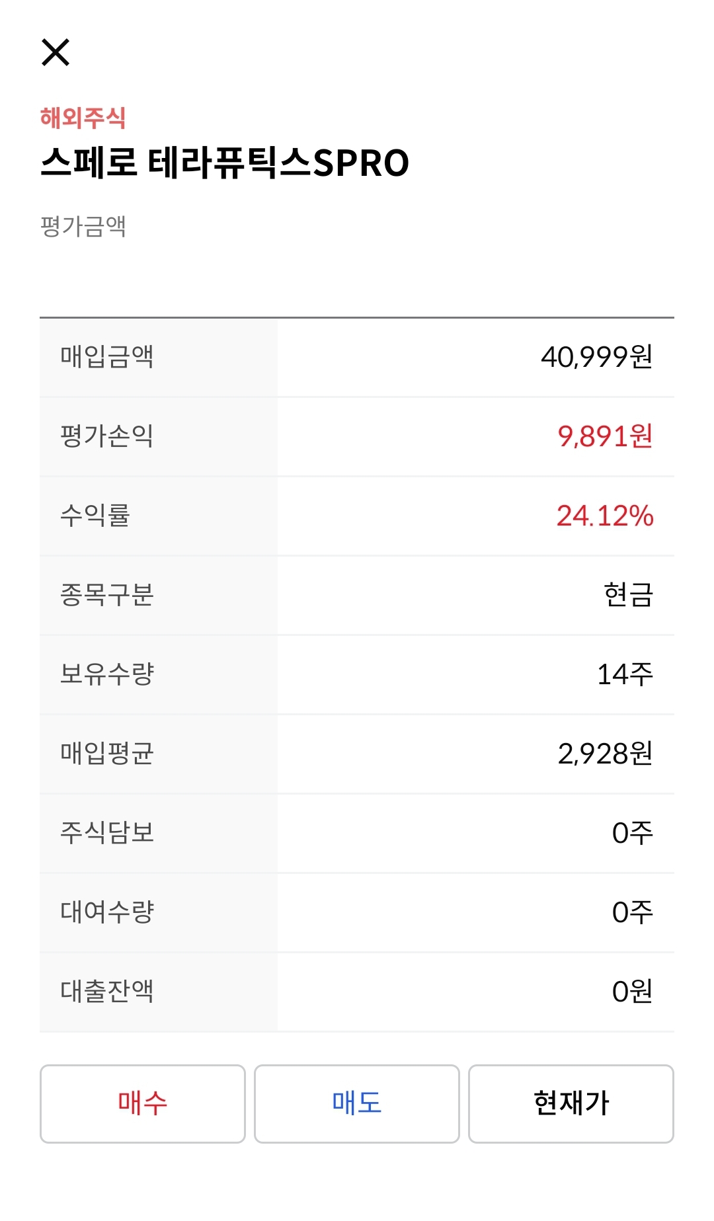Tap the 수익률 value 24.12%
The image size is (714, 1221).
605,516
